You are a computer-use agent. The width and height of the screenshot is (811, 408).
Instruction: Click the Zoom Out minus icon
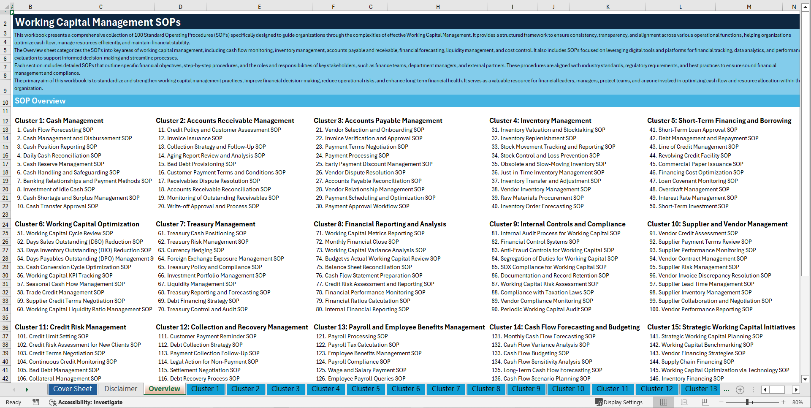point(721,402)
